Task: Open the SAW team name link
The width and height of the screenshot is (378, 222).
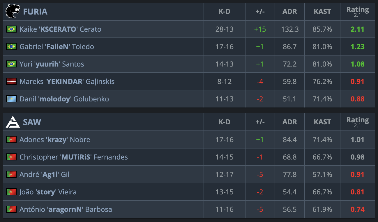Action: click(32, 122)
